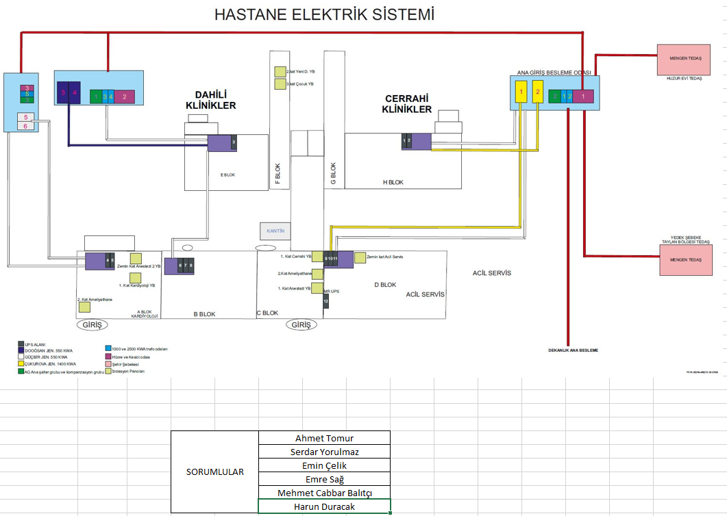Select the SORUMLULAR merged cell

pos(214,472)
